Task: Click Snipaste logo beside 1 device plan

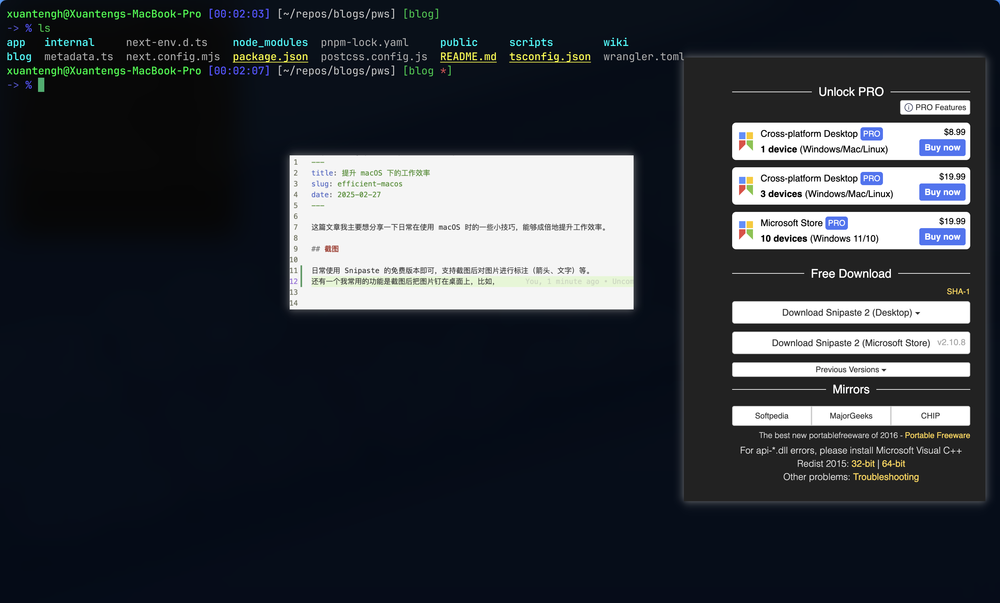Action: [745, 141]
